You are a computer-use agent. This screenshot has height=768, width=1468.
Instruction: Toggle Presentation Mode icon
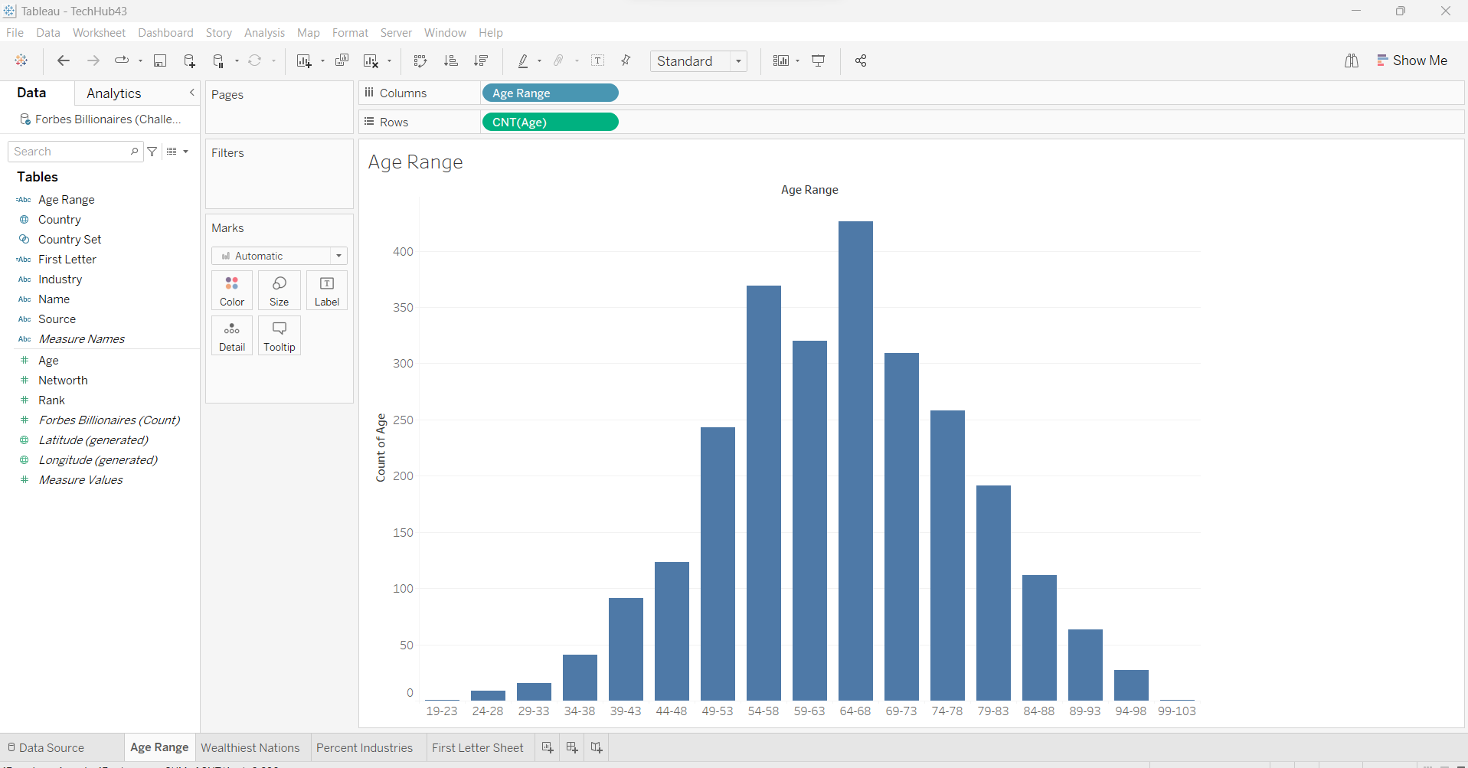click(x=819, y=61)
